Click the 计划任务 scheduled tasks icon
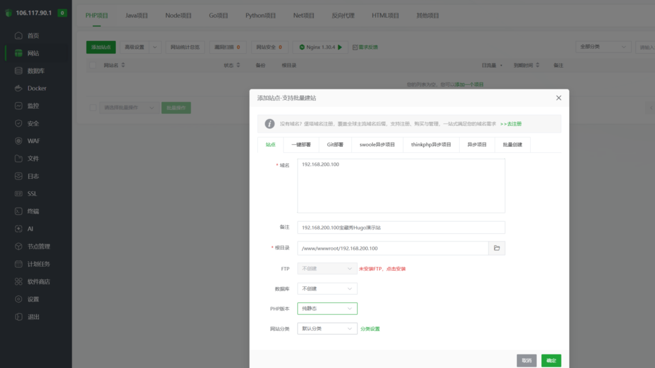655x368 pixels. (19, 264)
